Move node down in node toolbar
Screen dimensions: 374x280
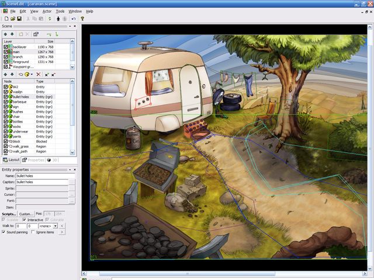12,75
